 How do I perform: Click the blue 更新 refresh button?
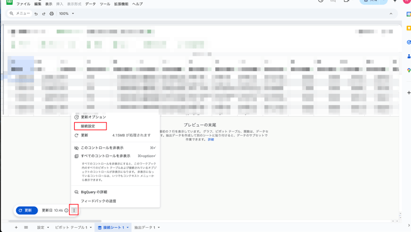pos(27,210)
